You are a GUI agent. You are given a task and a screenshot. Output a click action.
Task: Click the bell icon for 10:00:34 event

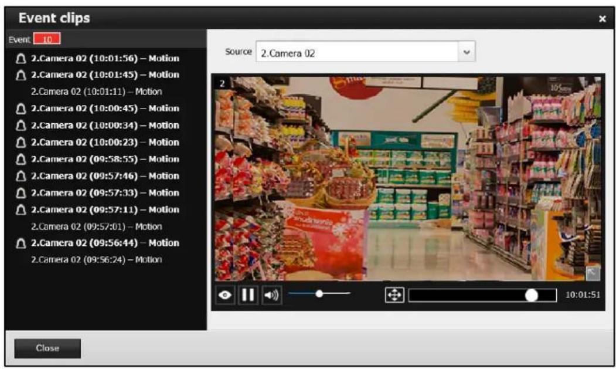(21, 126)
